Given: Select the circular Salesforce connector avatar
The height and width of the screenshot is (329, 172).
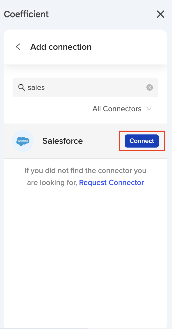Looking at the screenshot, I should coord(23,141).
